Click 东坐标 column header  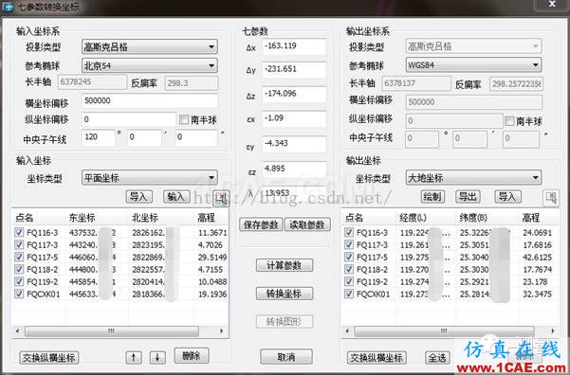coord(83,218)
